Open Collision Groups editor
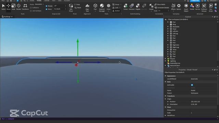Image resolution: width=219 pixels, height=123 pixels. tap(204, 8)
